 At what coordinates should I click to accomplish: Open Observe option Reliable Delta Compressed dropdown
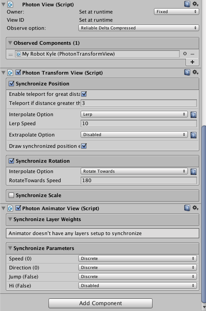coord(139,28)
